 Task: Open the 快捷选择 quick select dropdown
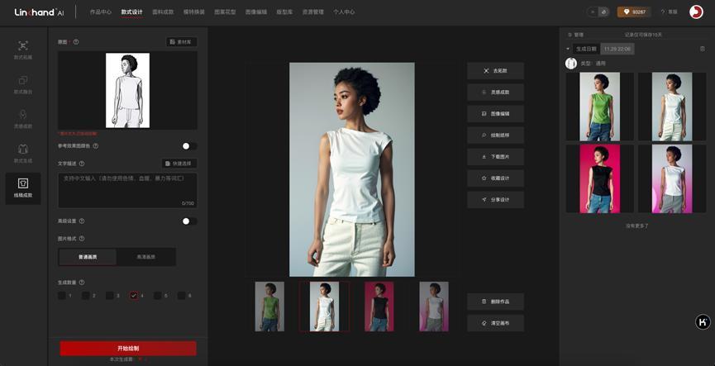[x=179, y=164]
